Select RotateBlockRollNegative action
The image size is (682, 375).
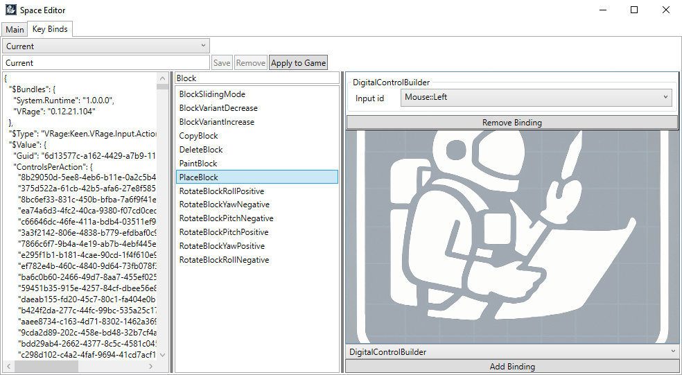pyautogui.click(x=256, y=260)
